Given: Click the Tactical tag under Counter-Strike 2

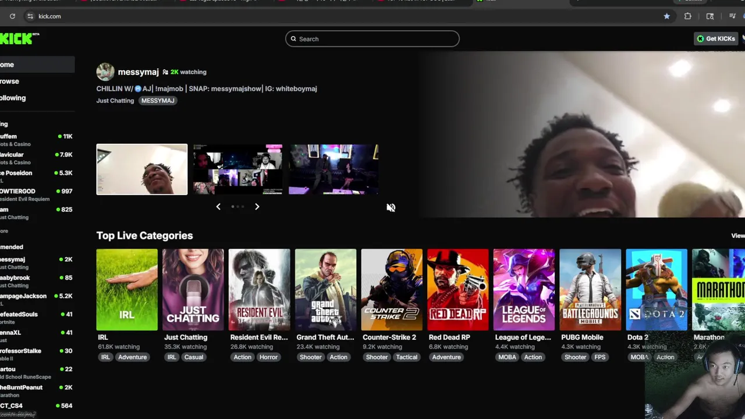Looking at the screenshot, I should click(407, 357).
